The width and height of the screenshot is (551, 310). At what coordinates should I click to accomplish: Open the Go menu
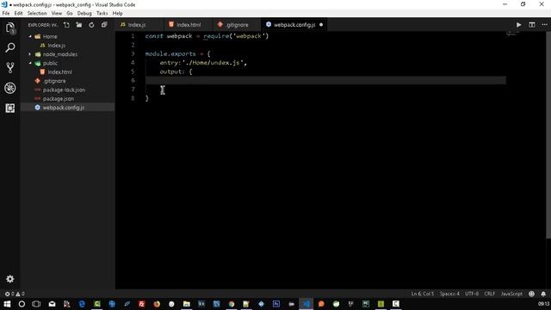point(70,14)
